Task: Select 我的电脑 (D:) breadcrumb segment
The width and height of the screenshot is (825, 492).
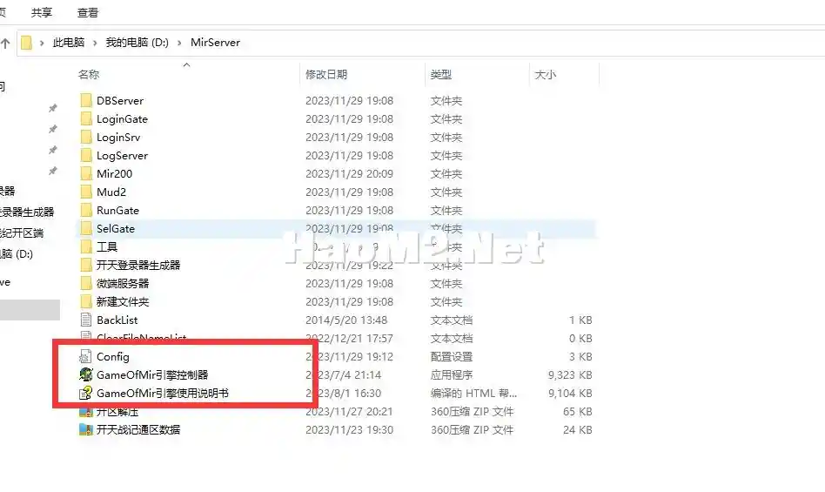Action: click(137, 43)
